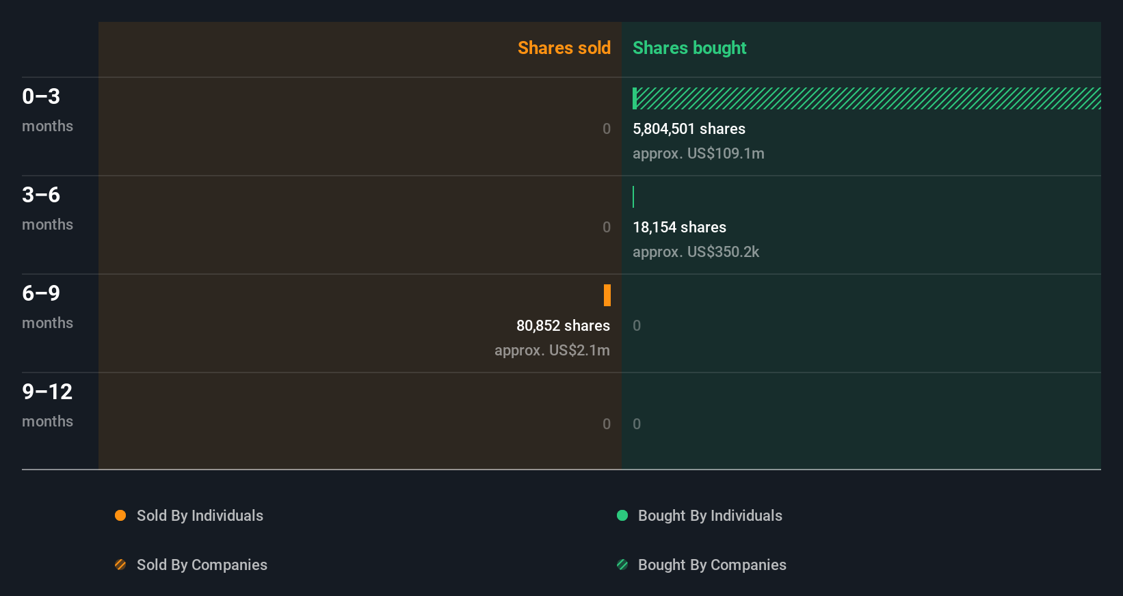This screenshot has width=1123, height=596.
Task: Click the Shares sold column header
Action: [x=564, y=48]
